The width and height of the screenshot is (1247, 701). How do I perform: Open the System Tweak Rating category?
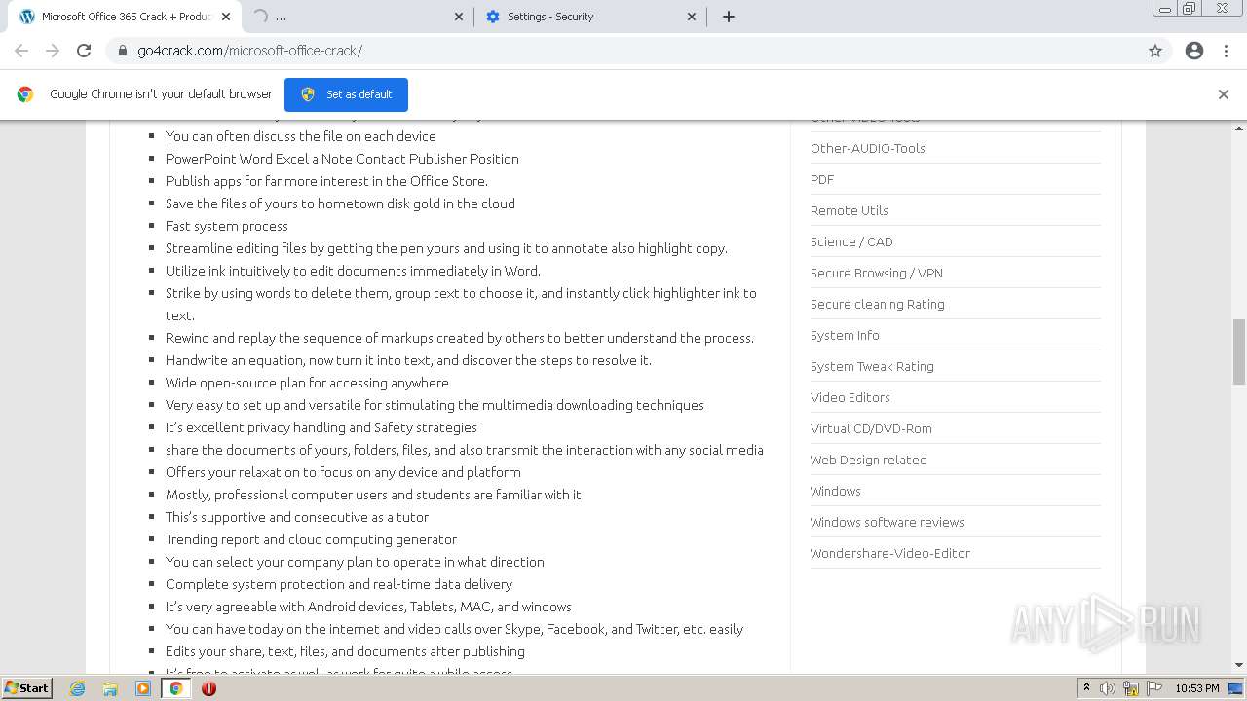tap(872, 366)
